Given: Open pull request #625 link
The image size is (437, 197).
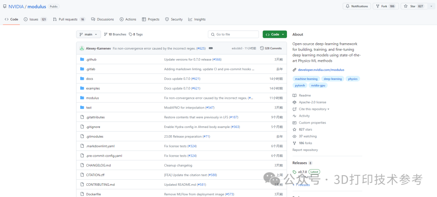Looking at the screenshot, I should 201,48.
